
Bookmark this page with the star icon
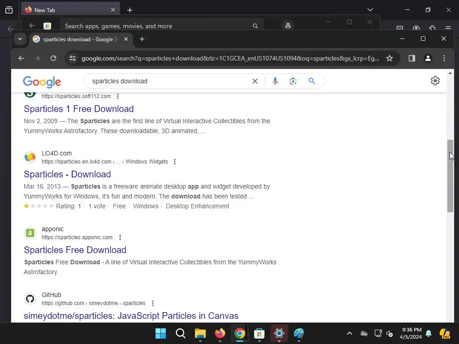(x=390, y=58)
